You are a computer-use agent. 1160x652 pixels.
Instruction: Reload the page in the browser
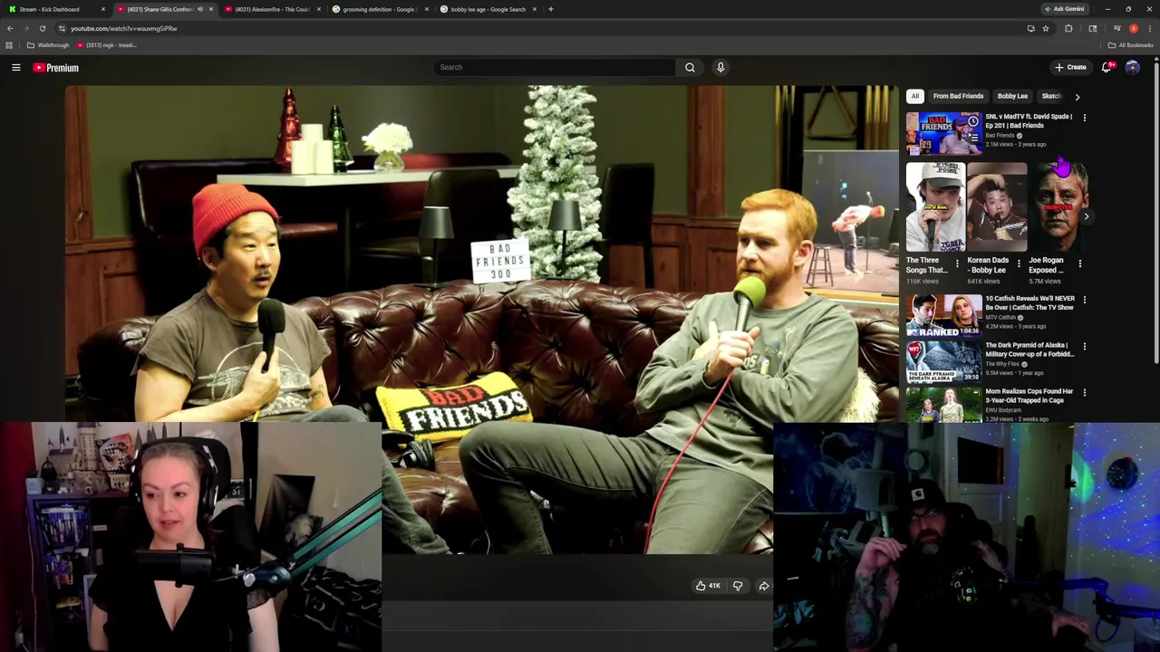point(42,28)
